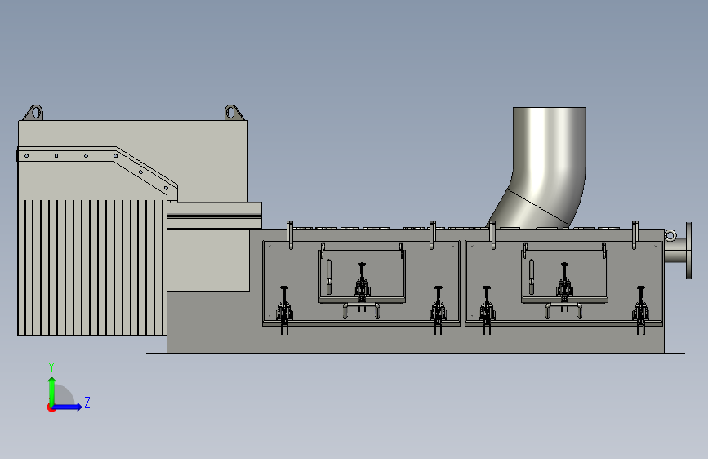708x459 pixels.
Task: Select the coupling guard between motor and housing
Action: (x=214, y=216)
